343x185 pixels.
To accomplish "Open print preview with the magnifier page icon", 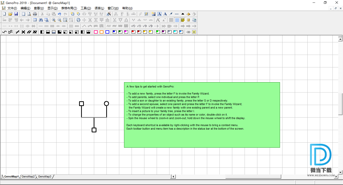I will click(x=29, y=14).
